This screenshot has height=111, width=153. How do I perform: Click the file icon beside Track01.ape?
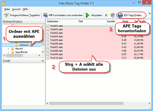(x=48, y=26)
